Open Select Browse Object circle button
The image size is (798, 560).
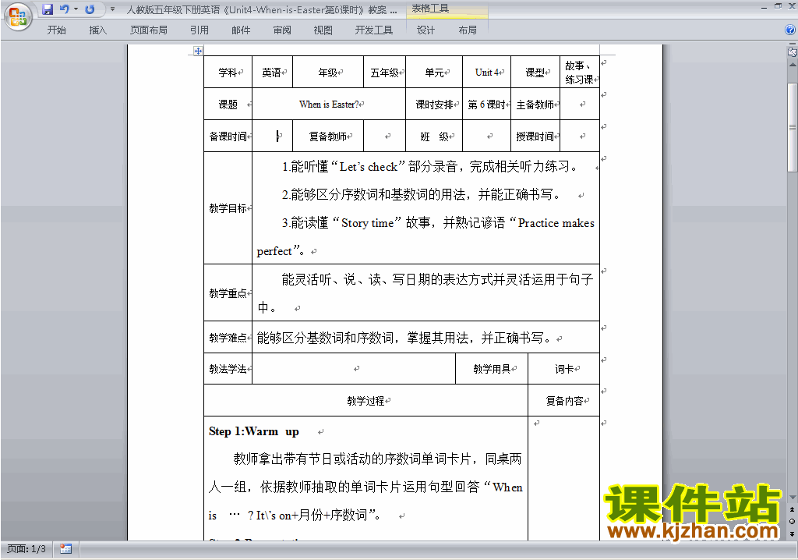[792, 521]
